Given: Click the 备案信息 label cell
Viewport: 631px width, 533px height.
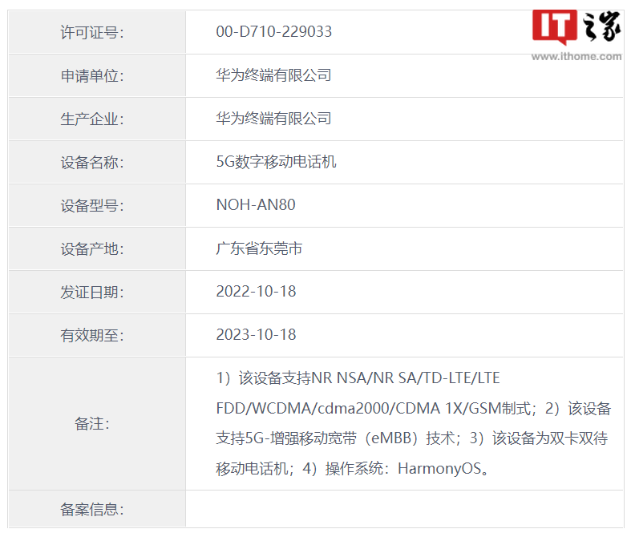Looking at the screenshot, I should 92,509.
